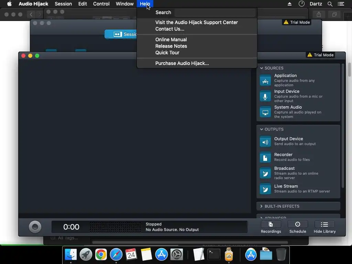Open Audio Hijack jar icon in Dock
The image size is (352, 264).
(229, 254)
